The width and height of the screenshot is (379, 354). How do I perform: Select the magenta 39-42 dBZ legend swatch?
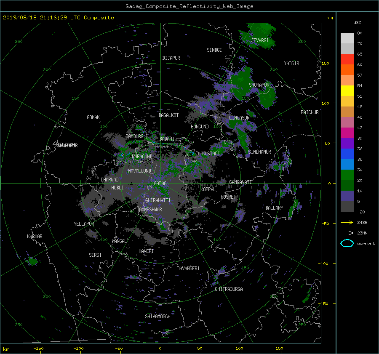347,133
